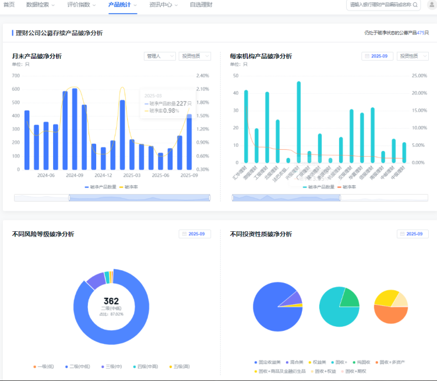This screenshot has width=437, height=381.
Task: Click the 二级(中低) center of the donut chart
Action: 111,306
